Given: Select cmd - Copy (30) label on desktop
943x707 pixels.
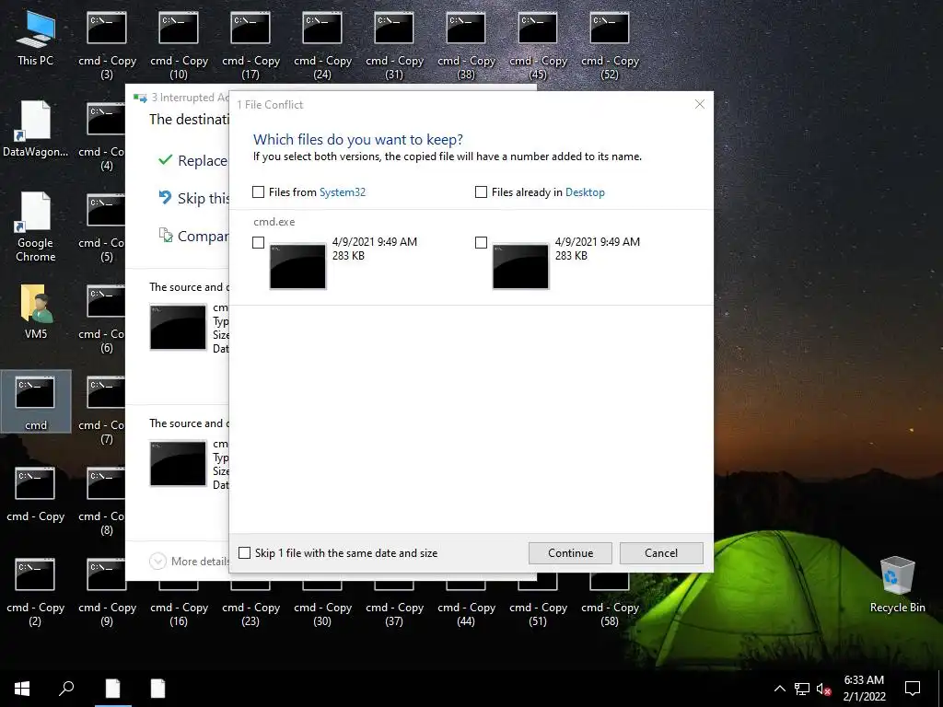Looking at the screenshot, I should coord(322,614).
